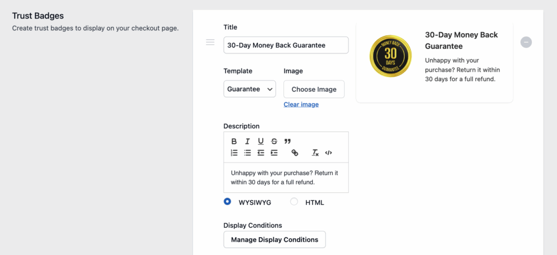Click Choose Image button
Screen dimensions: 557x255
314,89
